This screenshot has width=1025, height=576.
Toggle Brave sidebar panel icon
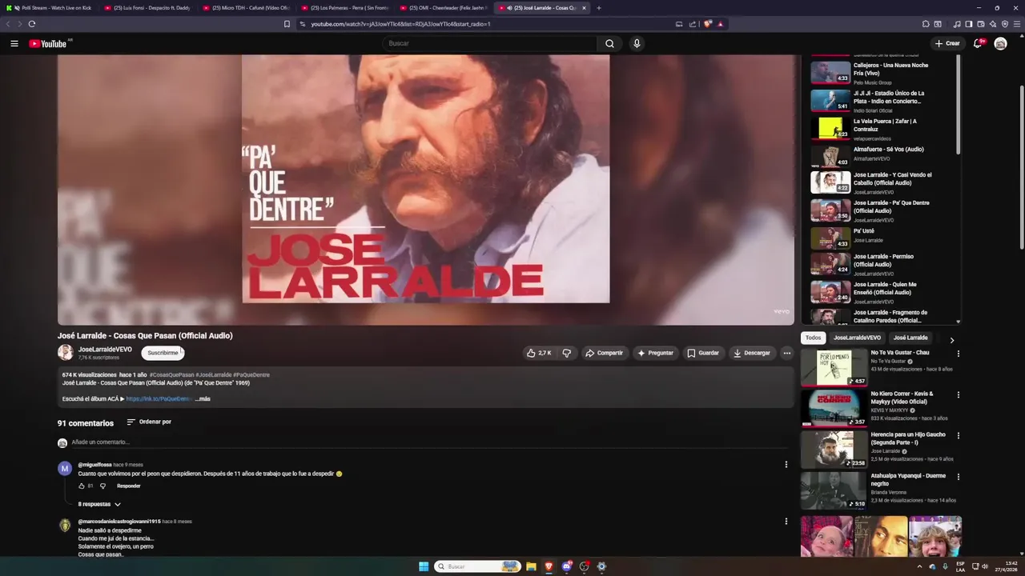(x=969, y=24)
